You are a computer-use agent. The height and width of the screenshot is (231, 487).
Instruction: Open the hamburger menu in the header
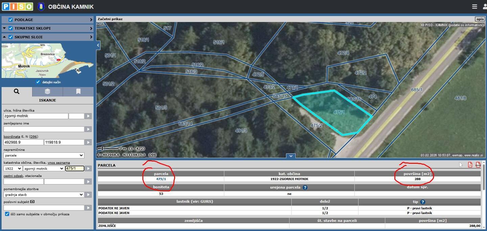coord(474,6)
